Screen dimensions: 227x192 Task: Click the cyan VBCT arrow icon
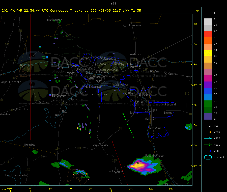pyautogui.click(x=208, y=138)
